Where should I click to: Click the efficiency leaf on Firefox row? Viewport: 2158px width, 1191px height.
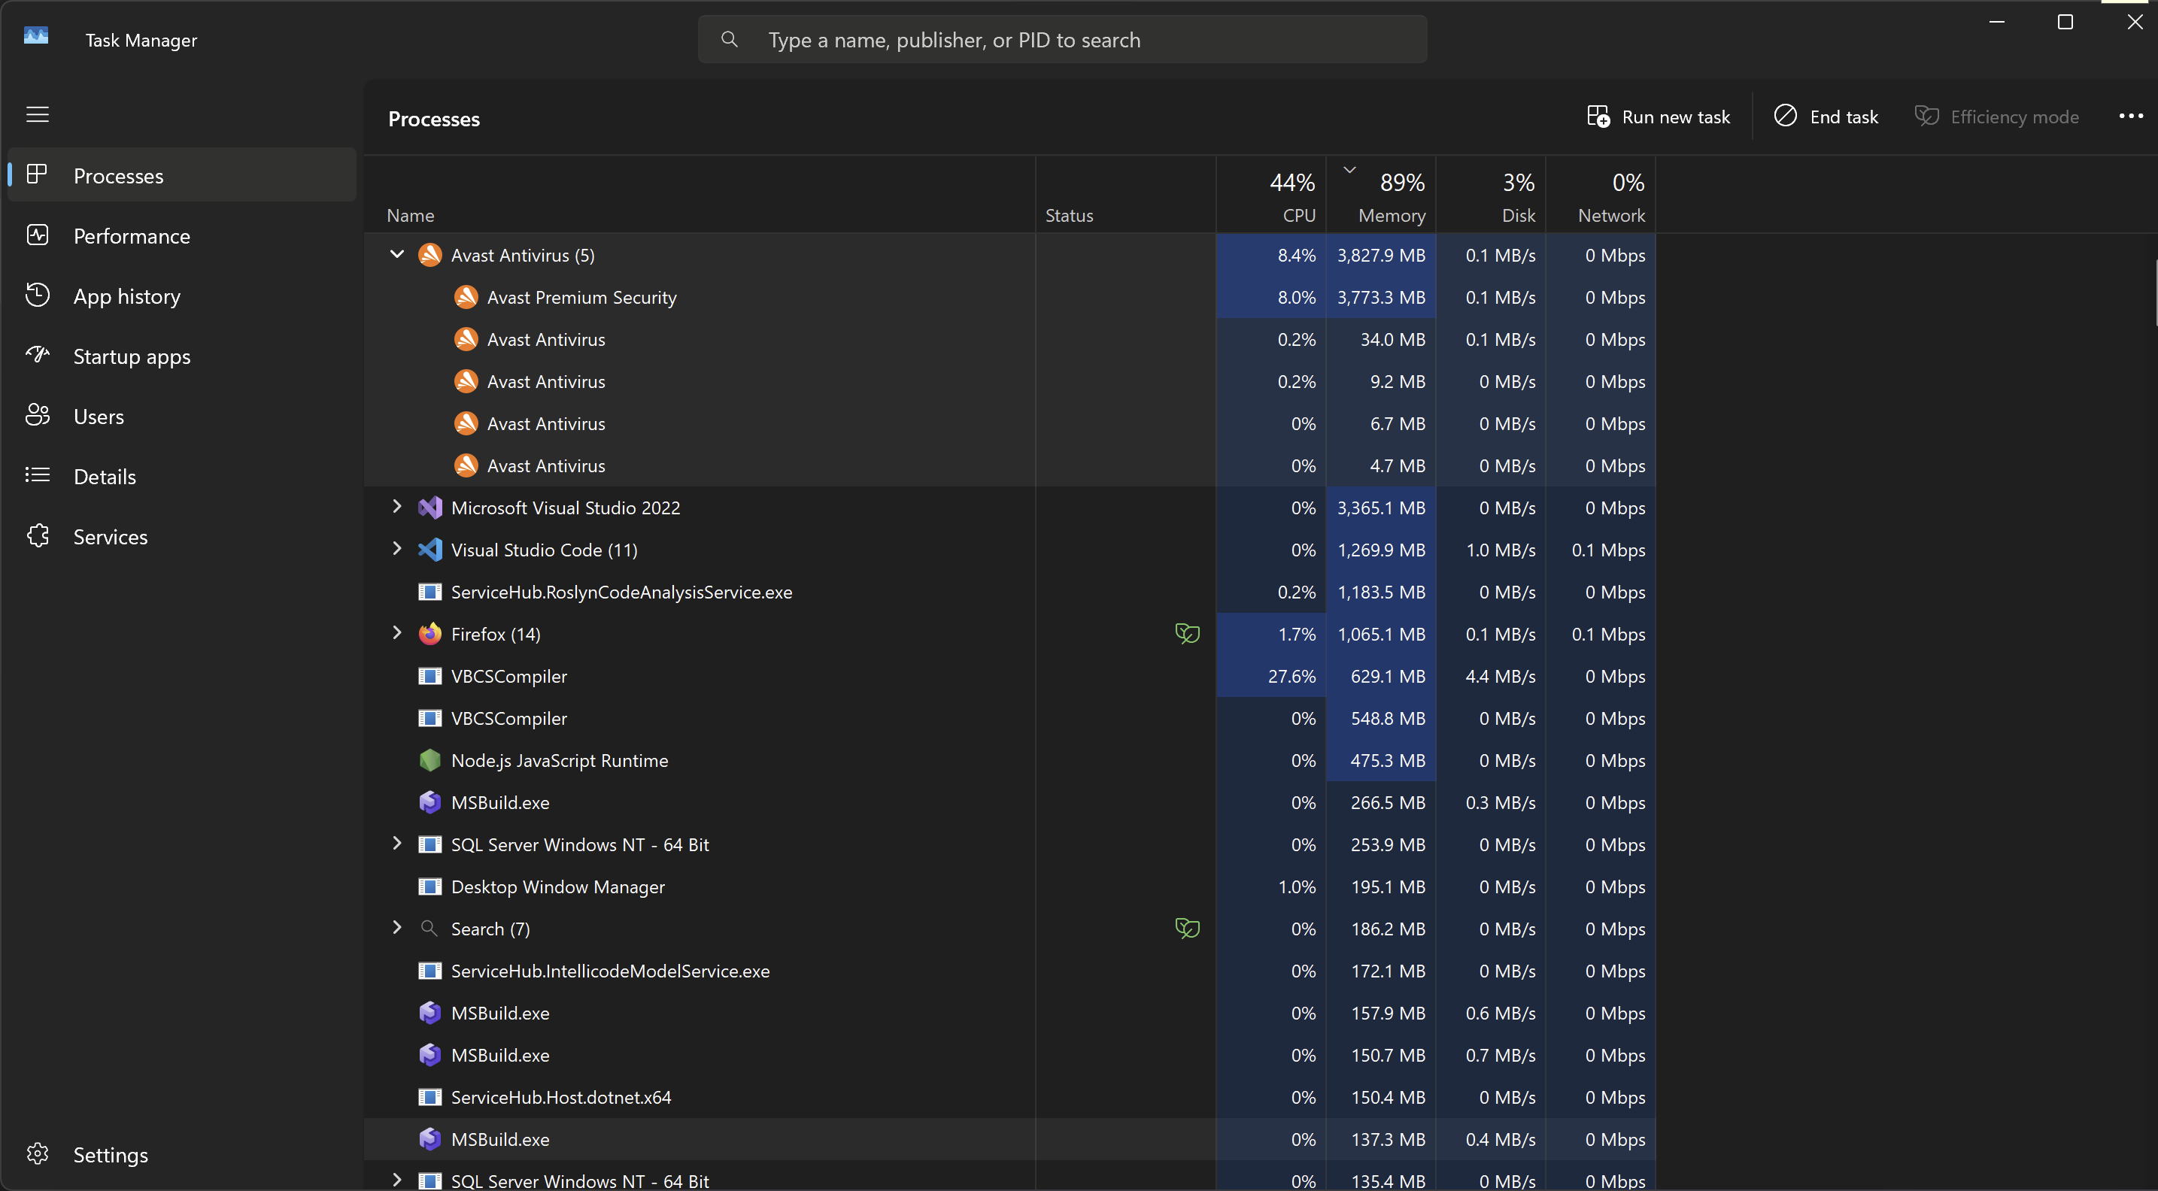point(1187,634)
